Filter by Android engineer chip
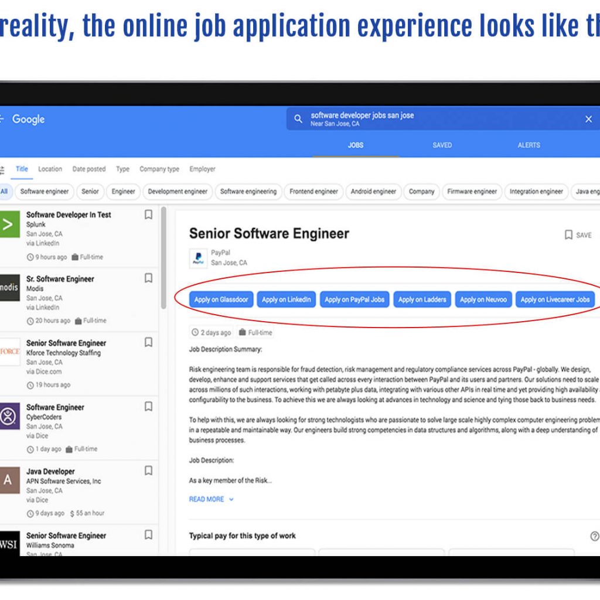Image resolution: width=600 pixels, height=600 pixels. tap(373, 192)
